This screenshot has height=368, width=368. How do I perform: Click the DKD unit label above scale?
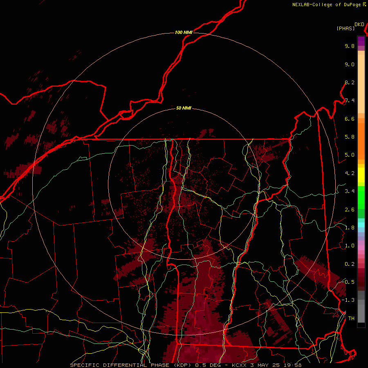pyautogui.click(x=359, y=25)
